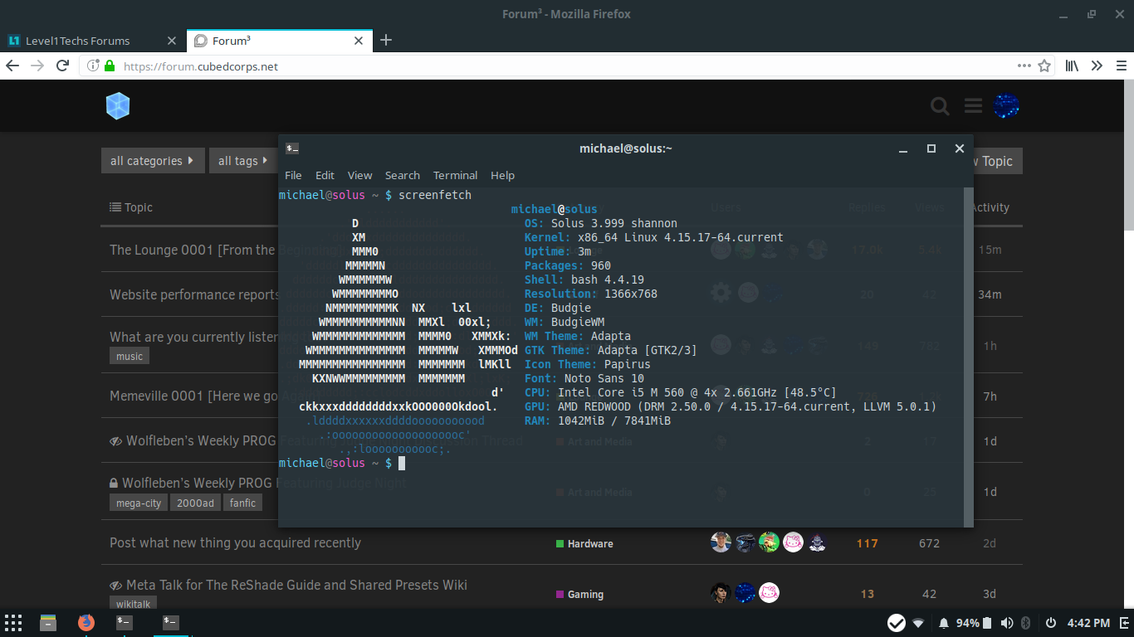Open the notifications bell in the tray
This screenshot has height=637, width=1134.
[944, 623]
